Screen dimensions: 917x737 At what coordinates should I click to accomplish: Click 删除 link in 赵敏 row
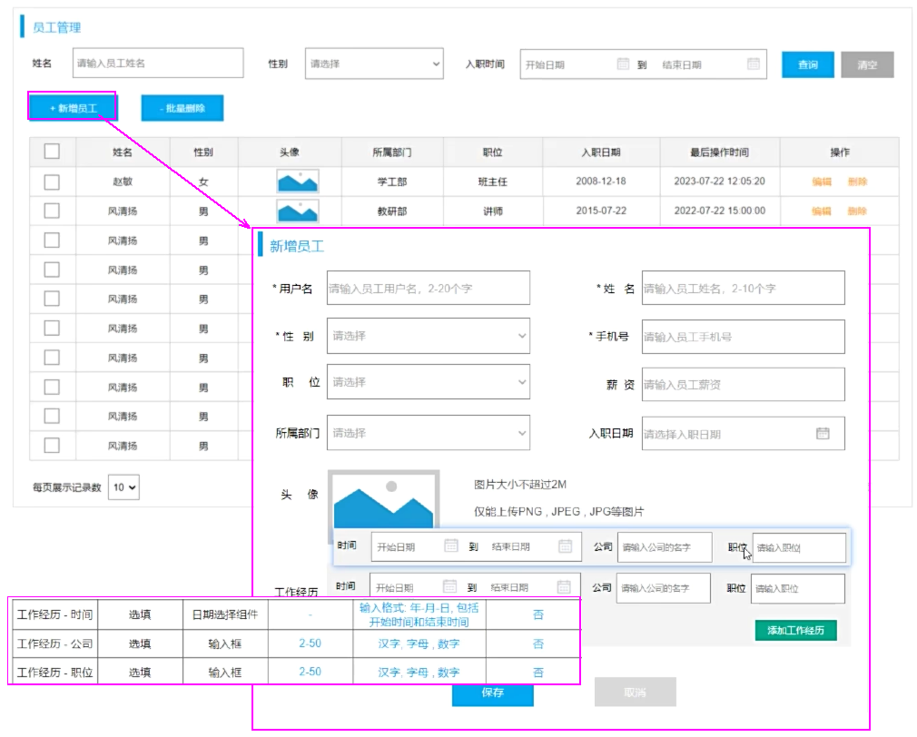tap(857, 182)
